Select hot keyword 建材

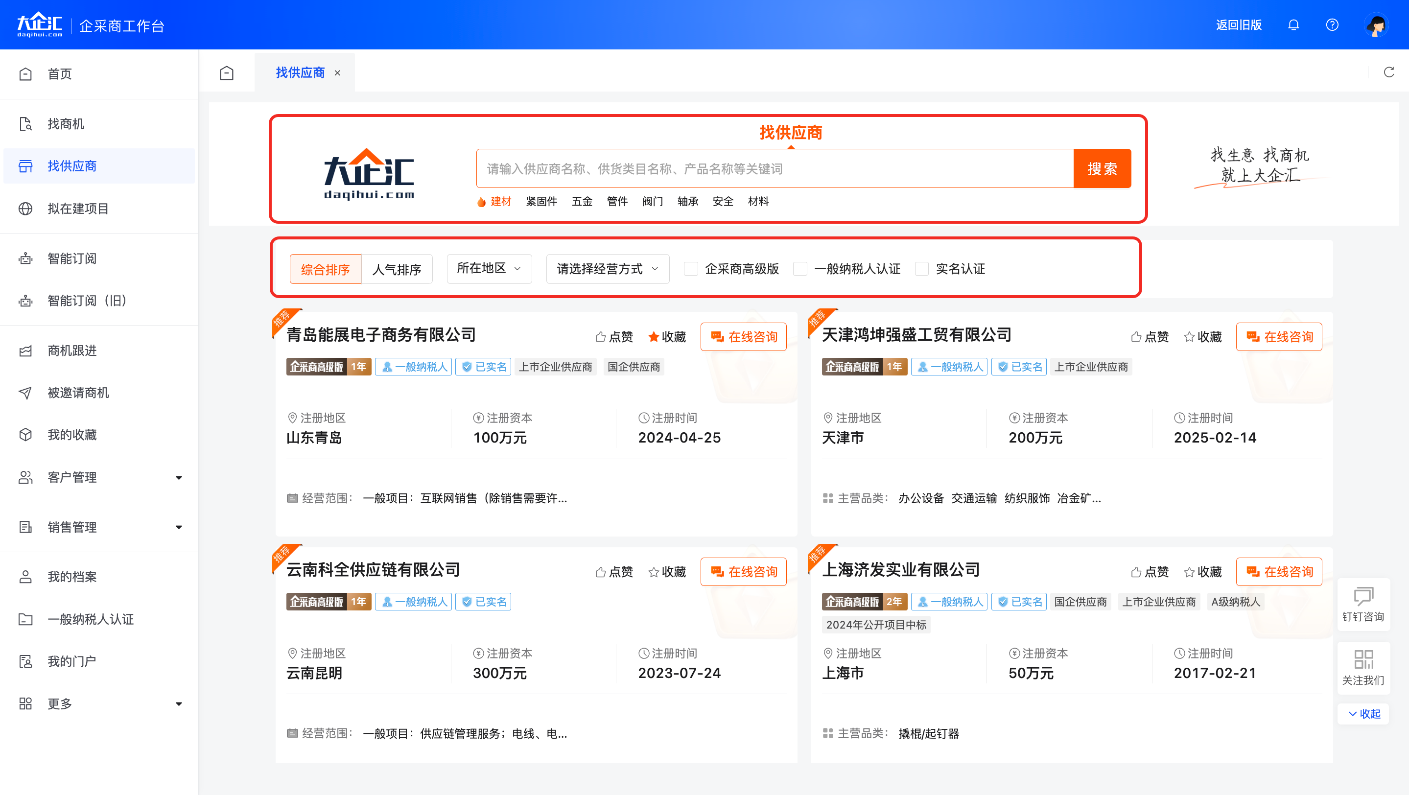[500, 202]
